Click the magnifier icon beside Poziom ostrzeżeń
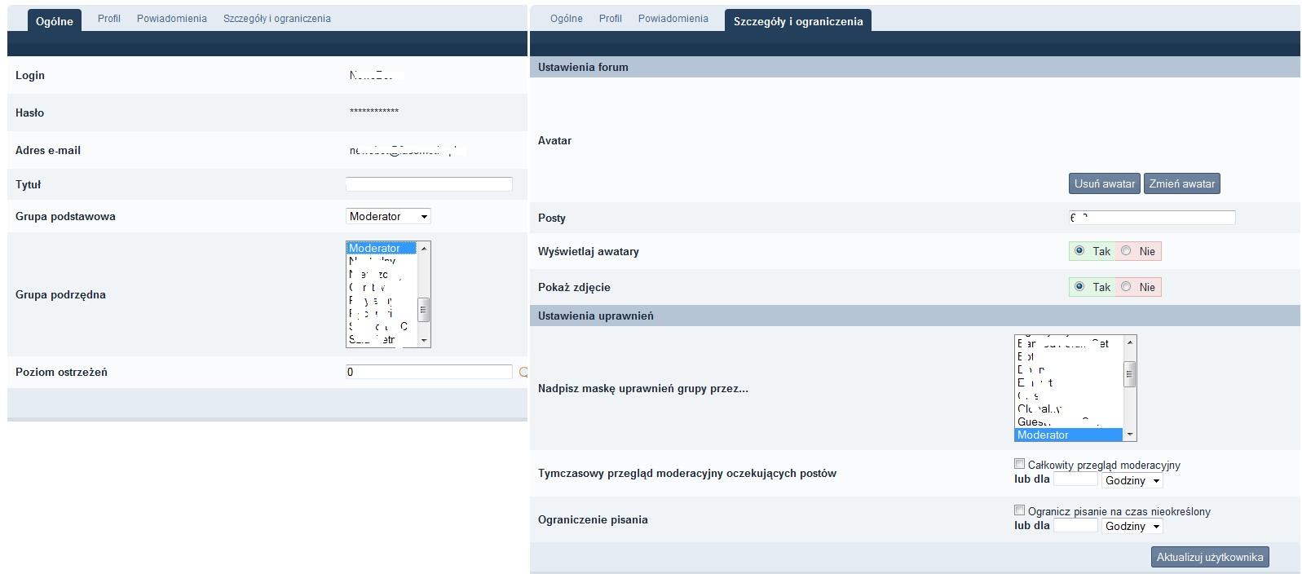Screen dimensions: 1302x574 tap(523, 373)
